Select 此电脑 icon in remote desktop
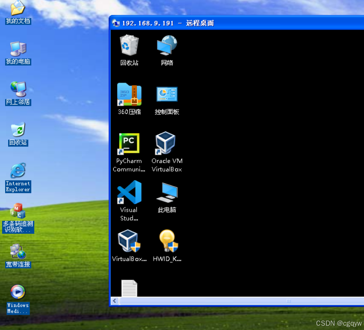Image resolution: width=364 pixels, height=330 pixels. (167, 193)
